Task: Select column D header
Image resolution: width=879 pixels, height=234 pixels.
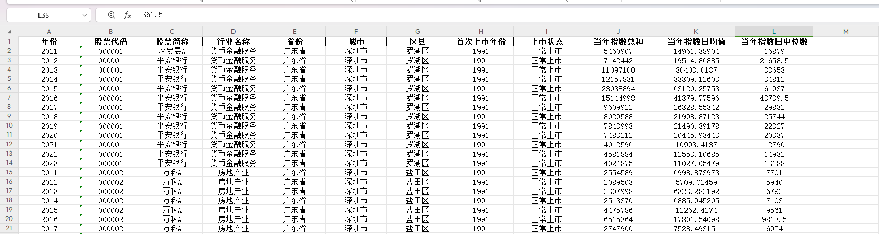Action: coord(234,31)
